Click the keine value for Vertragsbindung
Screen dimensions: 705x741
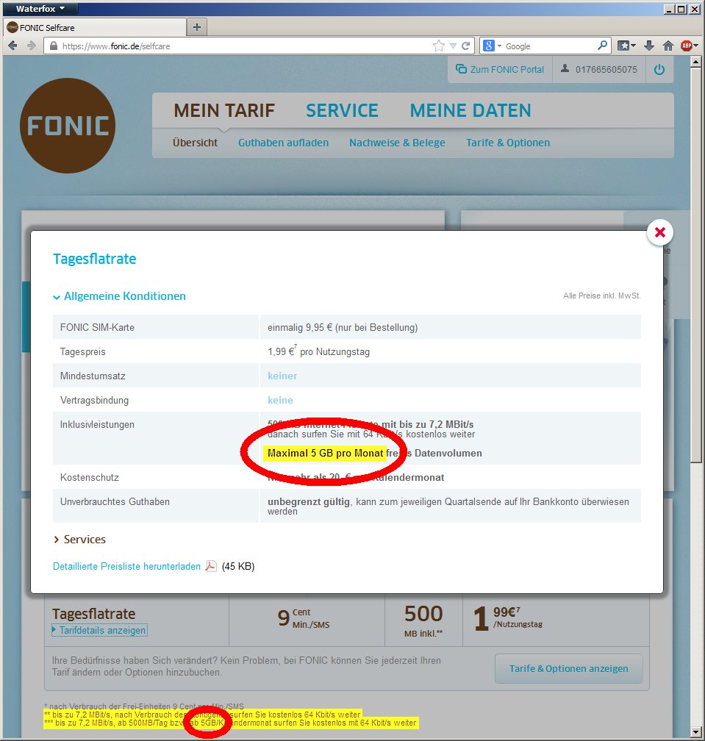click(280, 400)
